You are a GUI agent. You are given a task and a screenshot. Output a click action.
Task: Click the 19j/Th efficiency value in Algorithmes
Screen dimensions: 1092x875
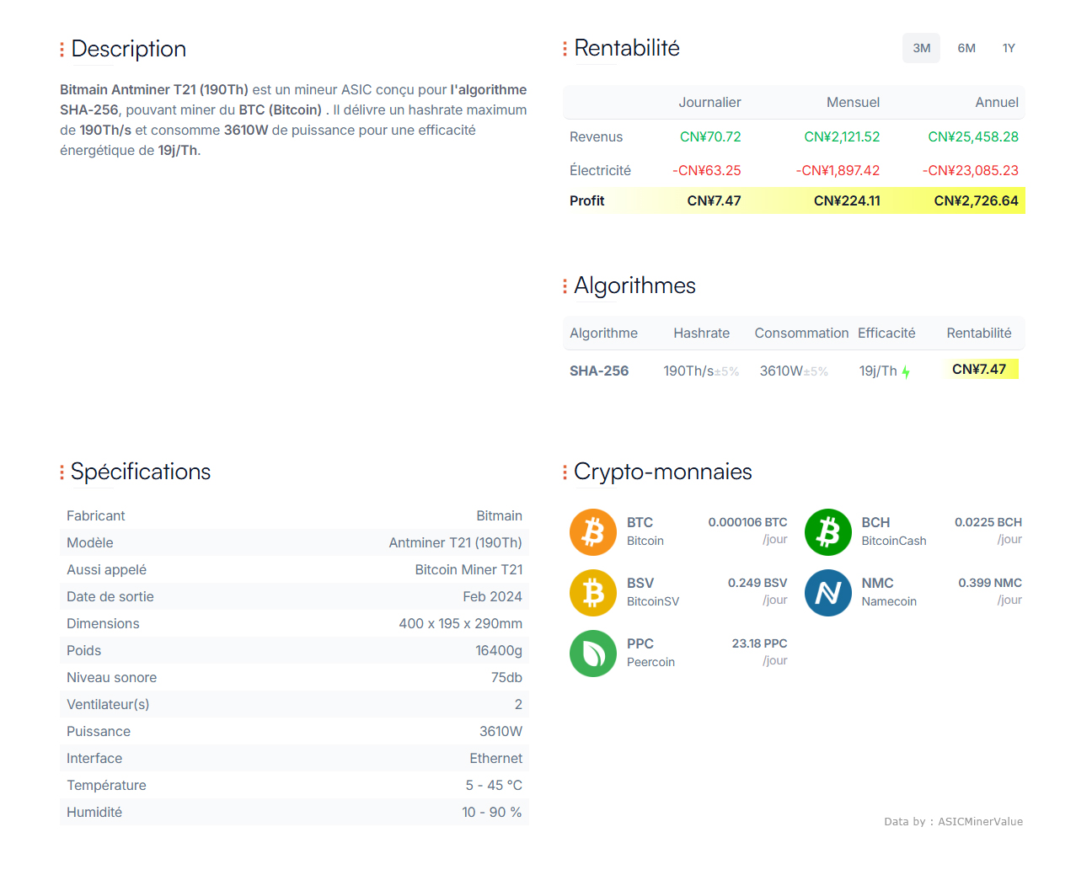point(878,371)
